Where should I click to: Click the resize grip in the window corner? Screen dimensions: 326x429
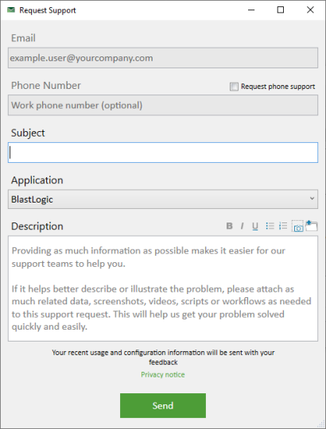(x=320, y=423)
